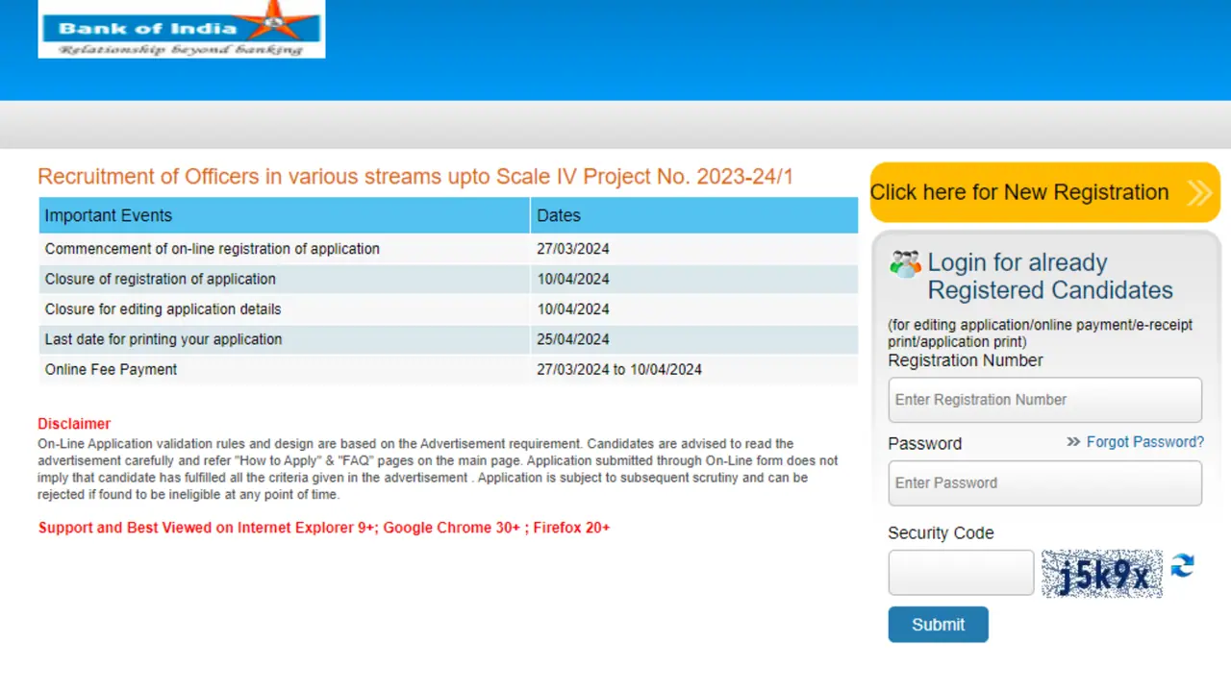Click the red Disclaimer heading
This screenshot has height=692, width=1231.
pos(74,424)
